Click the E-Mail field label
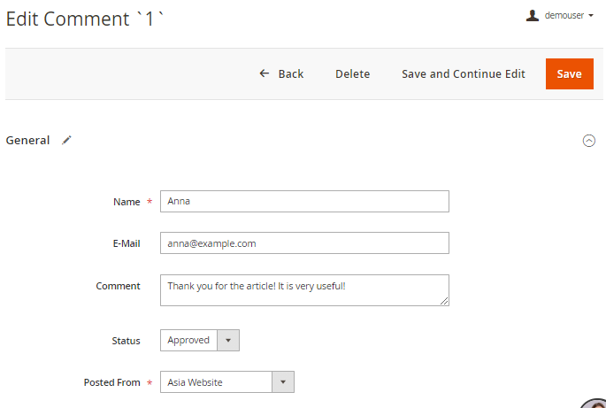 pyautogui.click(x=125, y=242)
